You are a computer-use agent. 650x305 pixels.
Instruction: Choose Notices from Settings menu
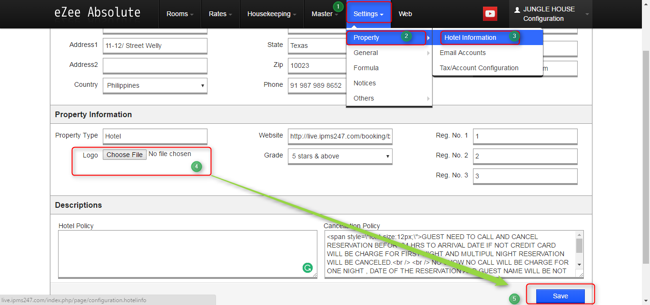pos(389,83)
